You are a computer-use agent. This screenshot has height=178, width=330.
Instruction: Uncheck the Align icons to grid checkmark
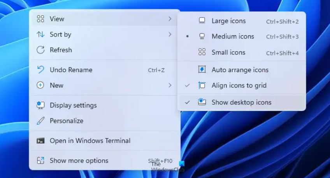point(187,85)
